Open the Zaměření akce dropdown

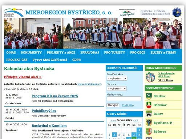click(x=117, y=79)
